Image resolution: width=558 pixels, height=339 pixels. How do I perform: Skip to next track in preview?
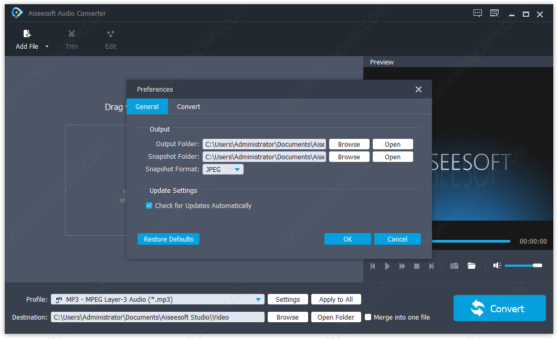431,266
